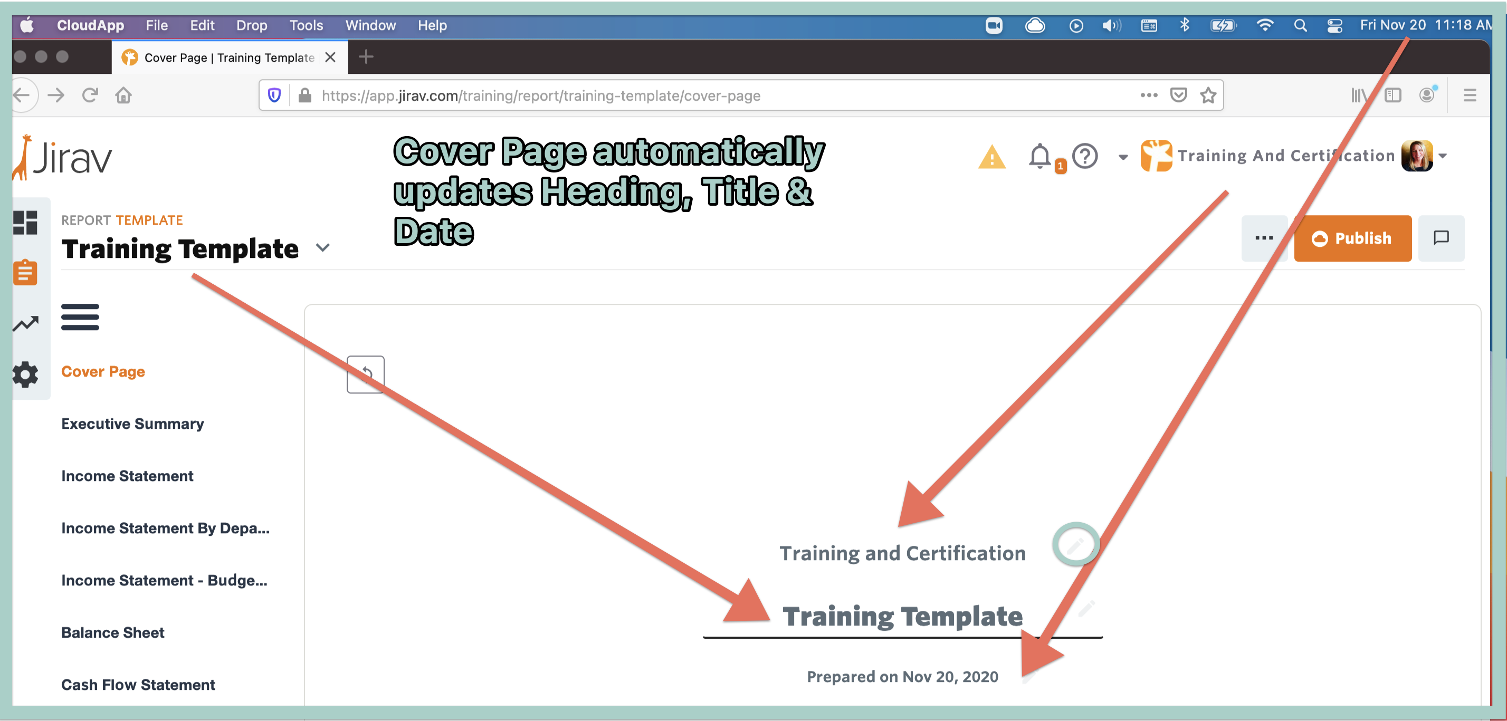Screen dimensions: 1507x721
Task: Click the undo arrow button on cover page
Action: click(x=366, y=374)
